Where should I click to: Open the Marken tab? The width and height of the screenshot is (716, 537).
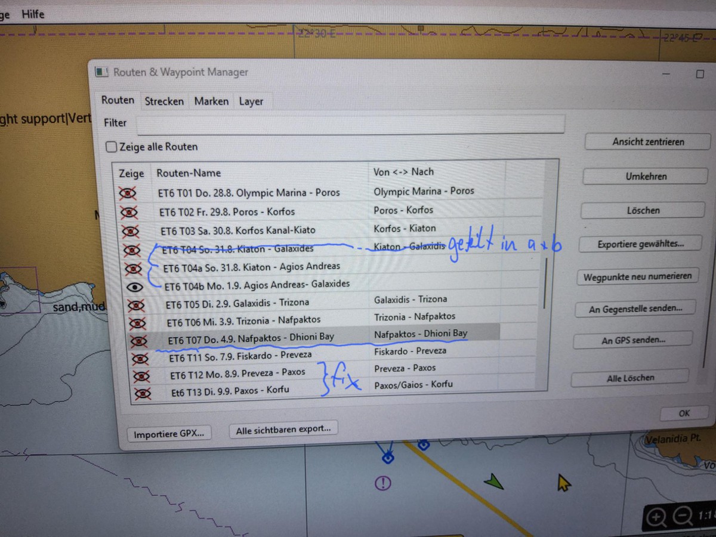click(211, 101)
